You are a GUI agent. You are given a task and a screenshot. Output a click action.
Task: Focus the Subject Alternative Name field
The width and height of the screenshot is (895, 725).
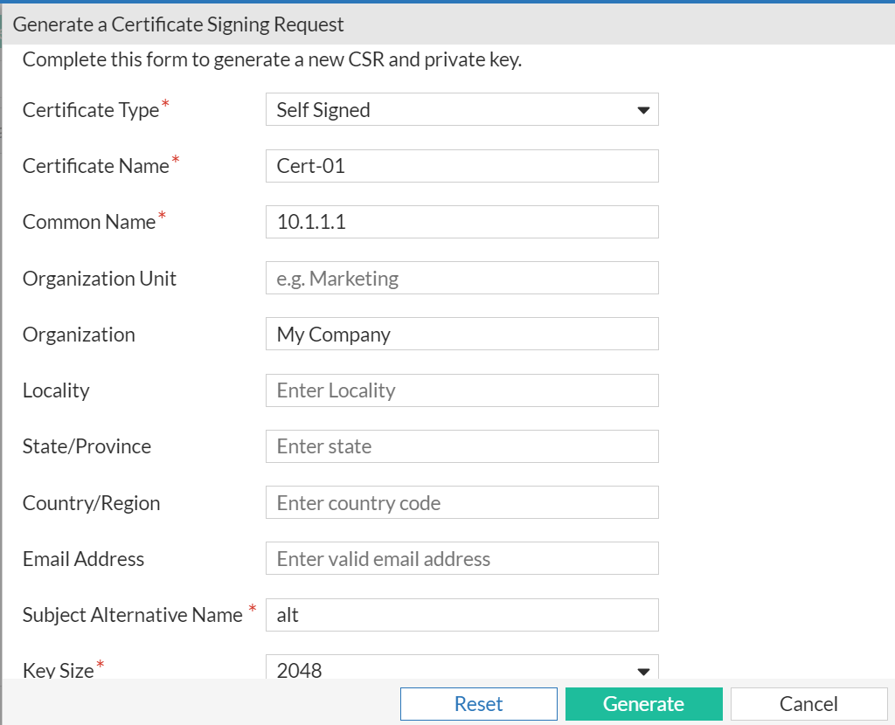[x=461, y=615]
